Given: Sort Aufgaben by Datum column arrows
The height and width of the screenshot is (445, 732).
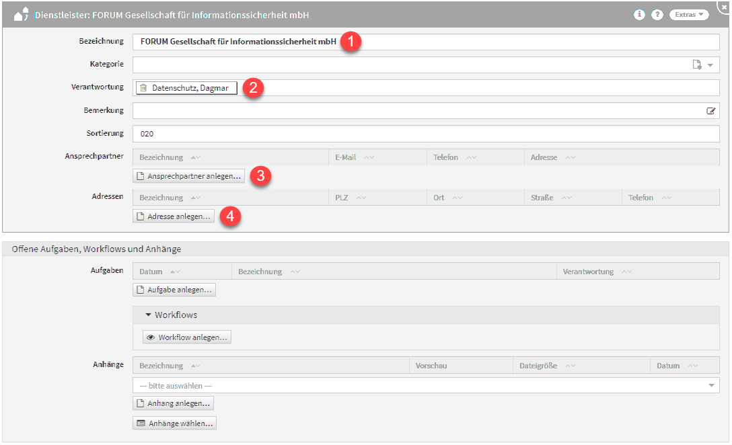Looking at the screenshot, I should click(x=175, y=272).
